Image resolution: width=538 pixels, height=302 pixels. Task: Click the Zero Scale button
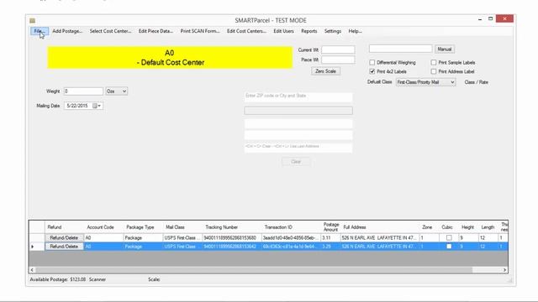(325, 71)
